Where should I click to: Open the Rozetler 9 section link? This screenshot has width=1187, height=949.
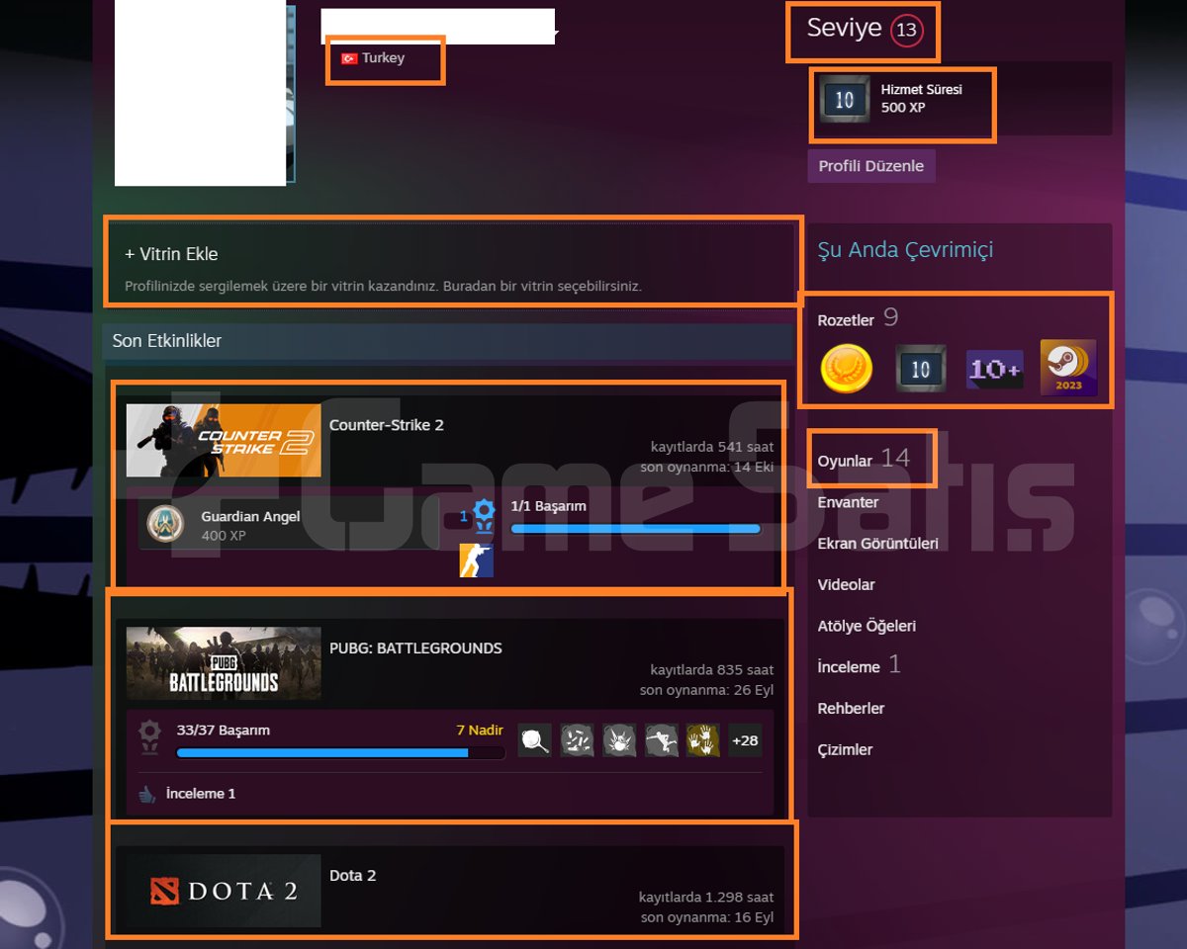click(858, 318)
